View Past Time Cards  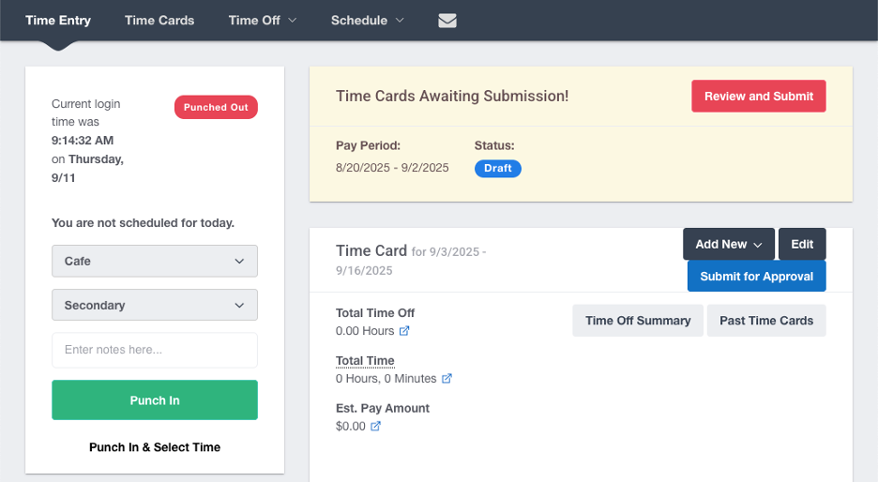click(766, 321)
